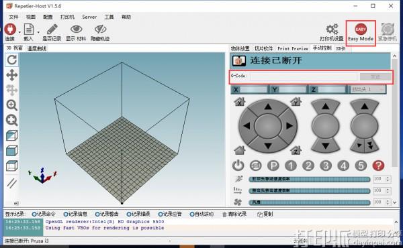Viewport: 403px width, 248px height.
Task: Home the Y axis
Action: (x=296, y=102)
